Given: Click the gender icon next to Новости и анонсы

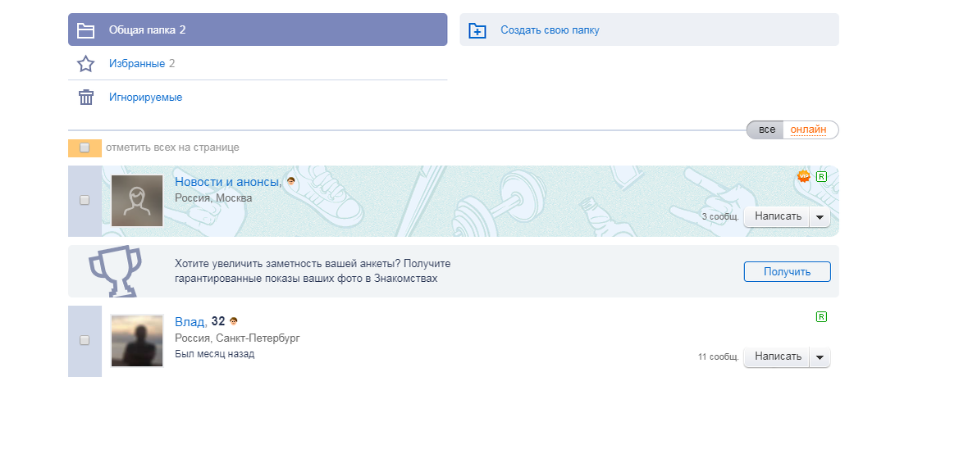Looking at the screenshot, I should [x=291, y=181].
